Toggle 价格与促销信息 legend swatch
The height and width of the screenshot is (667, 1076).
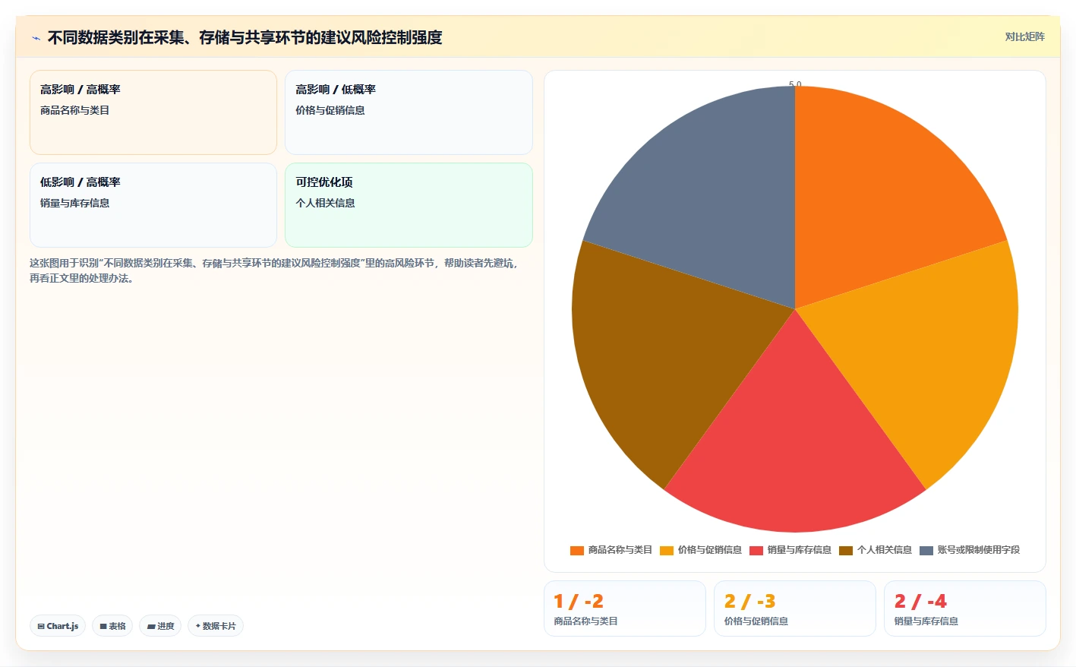(667, 550)
